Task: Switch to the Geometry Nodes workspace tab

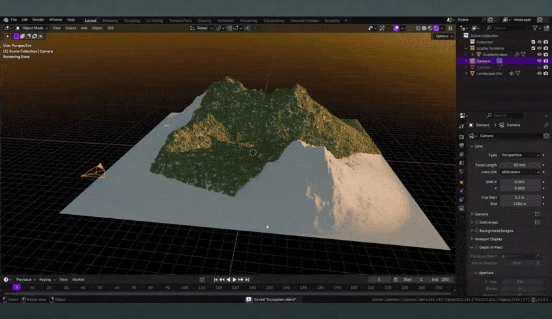Action: coord(304,20)
